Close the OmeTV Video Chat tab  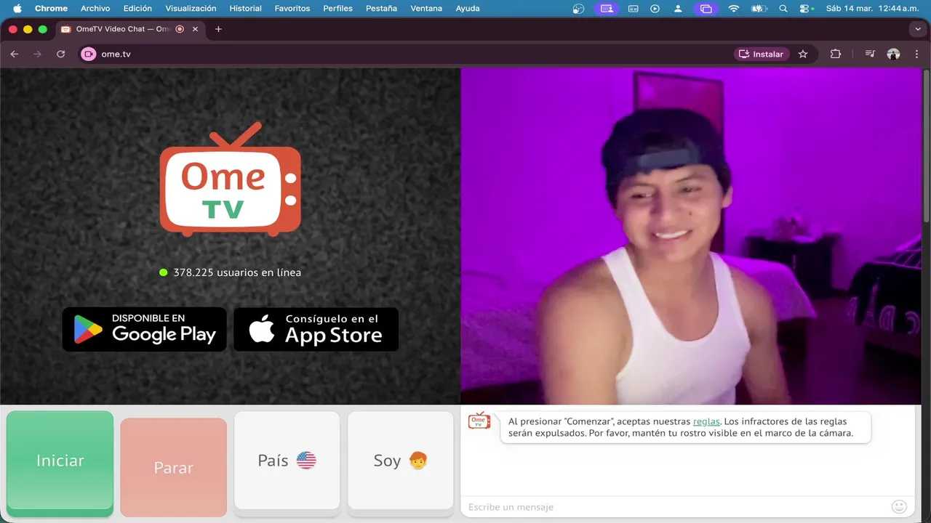point(195,29)
